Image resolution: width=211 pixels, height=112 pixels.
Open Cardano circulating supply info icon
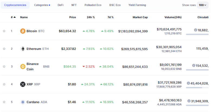click(189, 101)
